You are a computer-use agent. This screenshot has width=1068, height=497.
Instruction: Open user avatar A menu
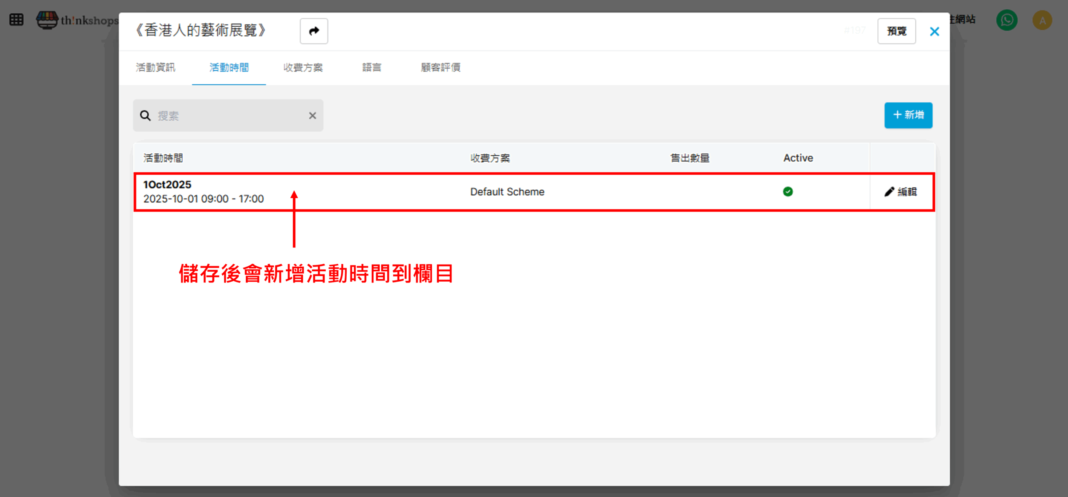click(1042, 20)
